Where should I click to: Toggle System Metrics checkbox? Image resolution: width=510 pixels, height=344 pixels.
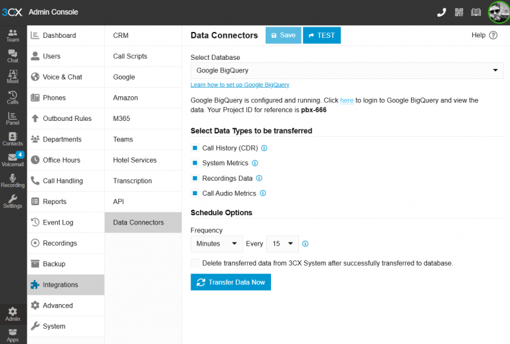pyautogui.click(x=195, y=163)
